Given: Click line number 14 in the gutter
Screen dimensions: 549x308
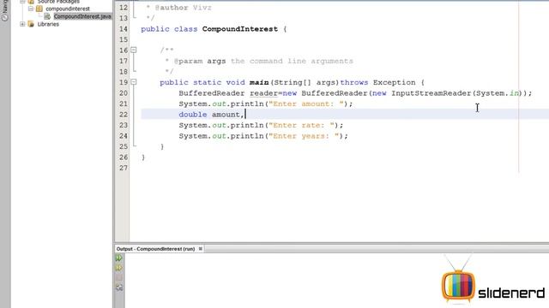Looking at the screenshot, I should tap(124, 29).
